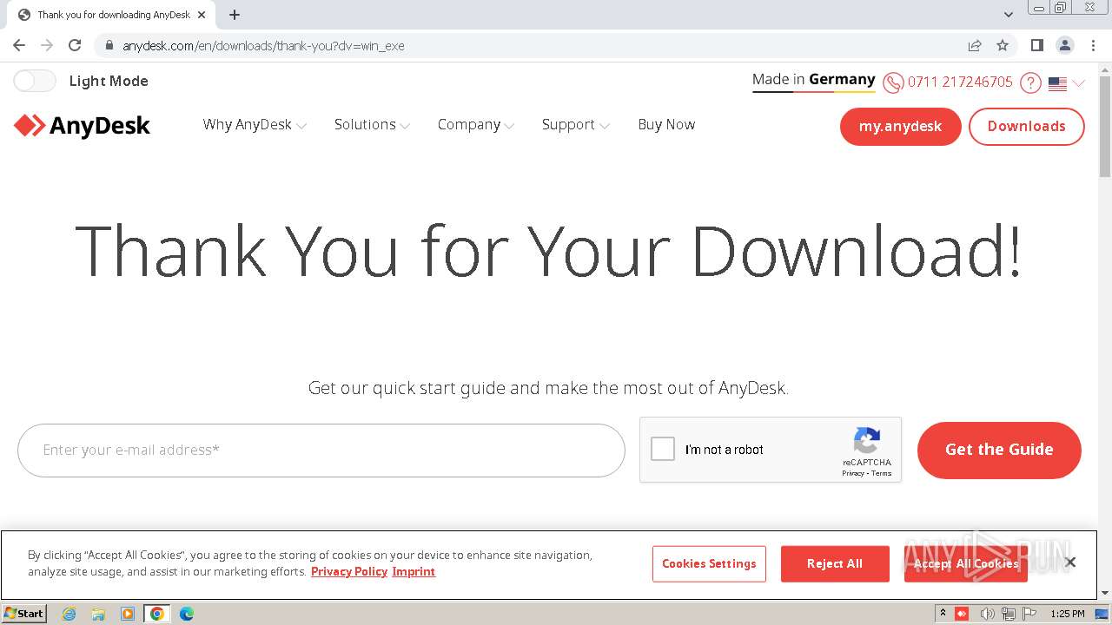Open Internet Explorer from the taskbar
Viewport: 1112px width, 625px height.
click(x=69, y=613)
